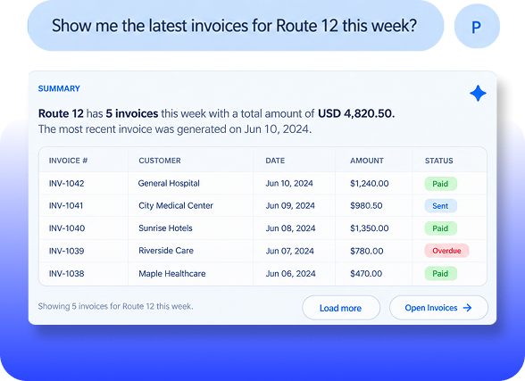Image resolution: width=525 pixels, height=381 pixels.
Task: Click the DATE column header
Action: (275, 161)
